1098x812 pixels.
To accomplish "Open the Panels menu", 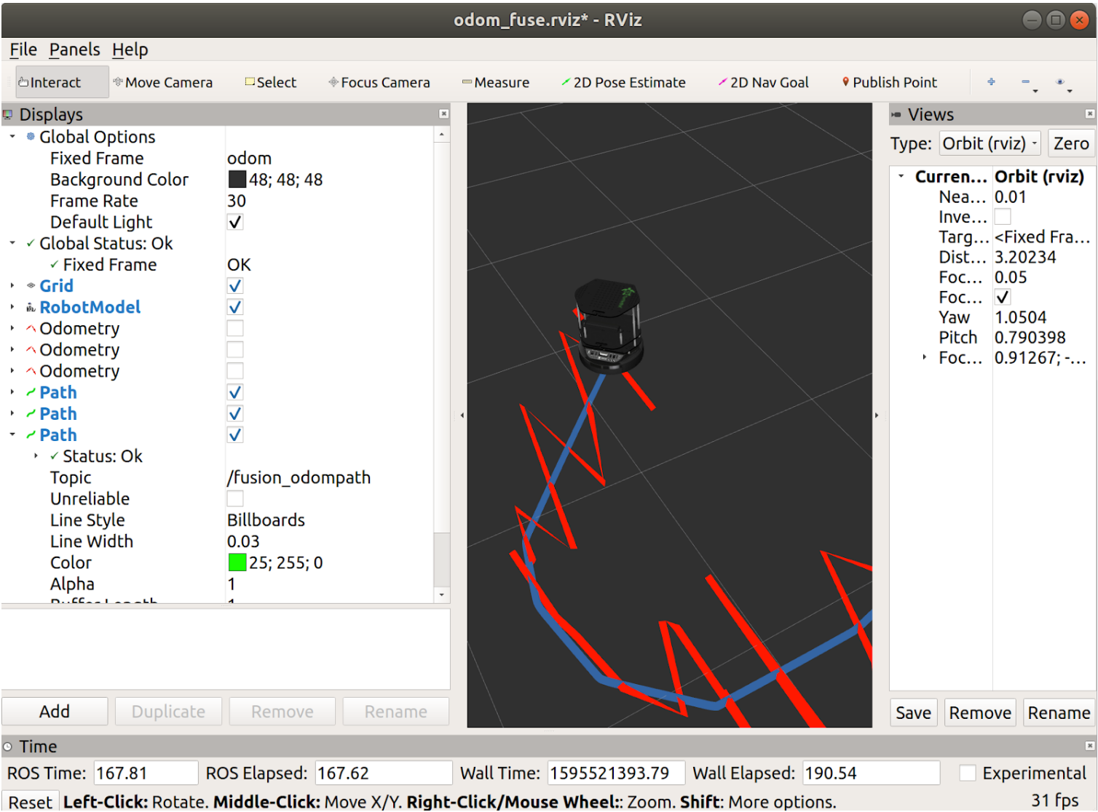I will (x=74, y=49).
